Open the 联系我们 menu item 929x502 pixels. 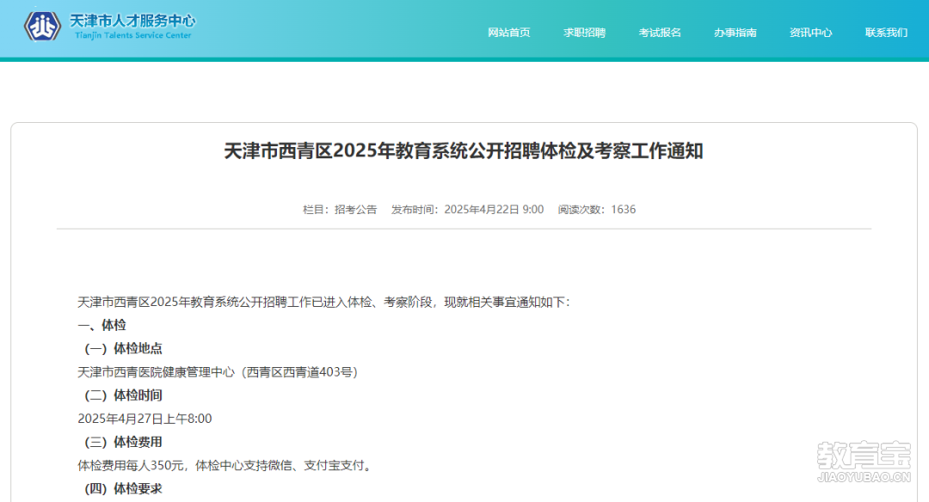pos(886,33)
